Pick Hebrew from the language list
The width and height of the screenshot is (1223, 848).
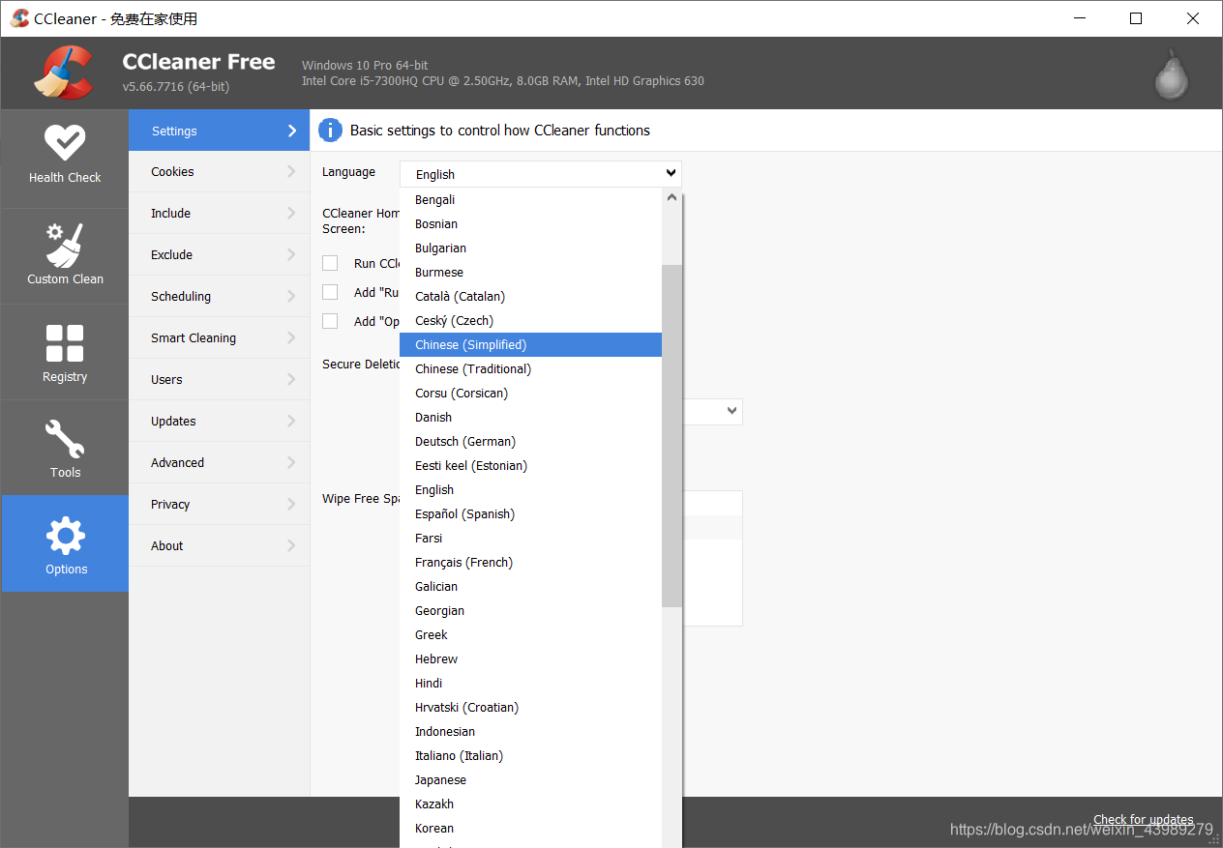coord(530,659)
